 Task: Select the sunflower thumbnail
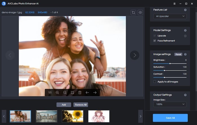(73, 116)
